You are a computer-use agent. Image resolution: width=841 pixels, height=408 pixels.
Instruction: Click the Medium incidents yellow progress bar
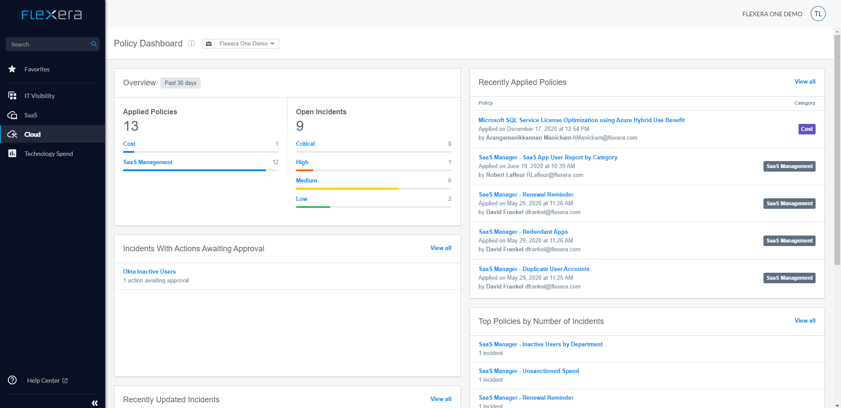tap(347, 189)
